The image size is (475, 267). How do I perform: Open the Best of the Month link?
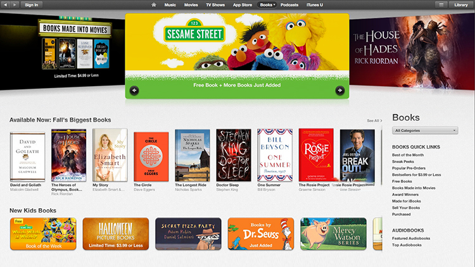pyautogui.click(x=408, y=155)
